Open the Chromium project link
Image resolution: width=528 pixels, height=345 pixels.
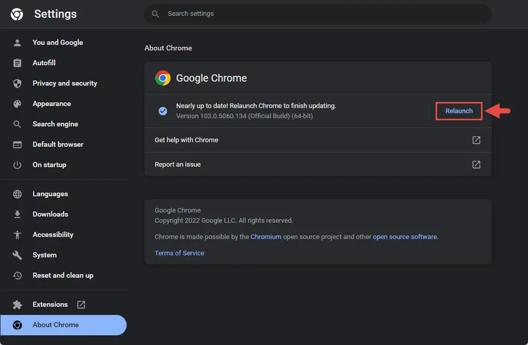click(x=266, y=237)
